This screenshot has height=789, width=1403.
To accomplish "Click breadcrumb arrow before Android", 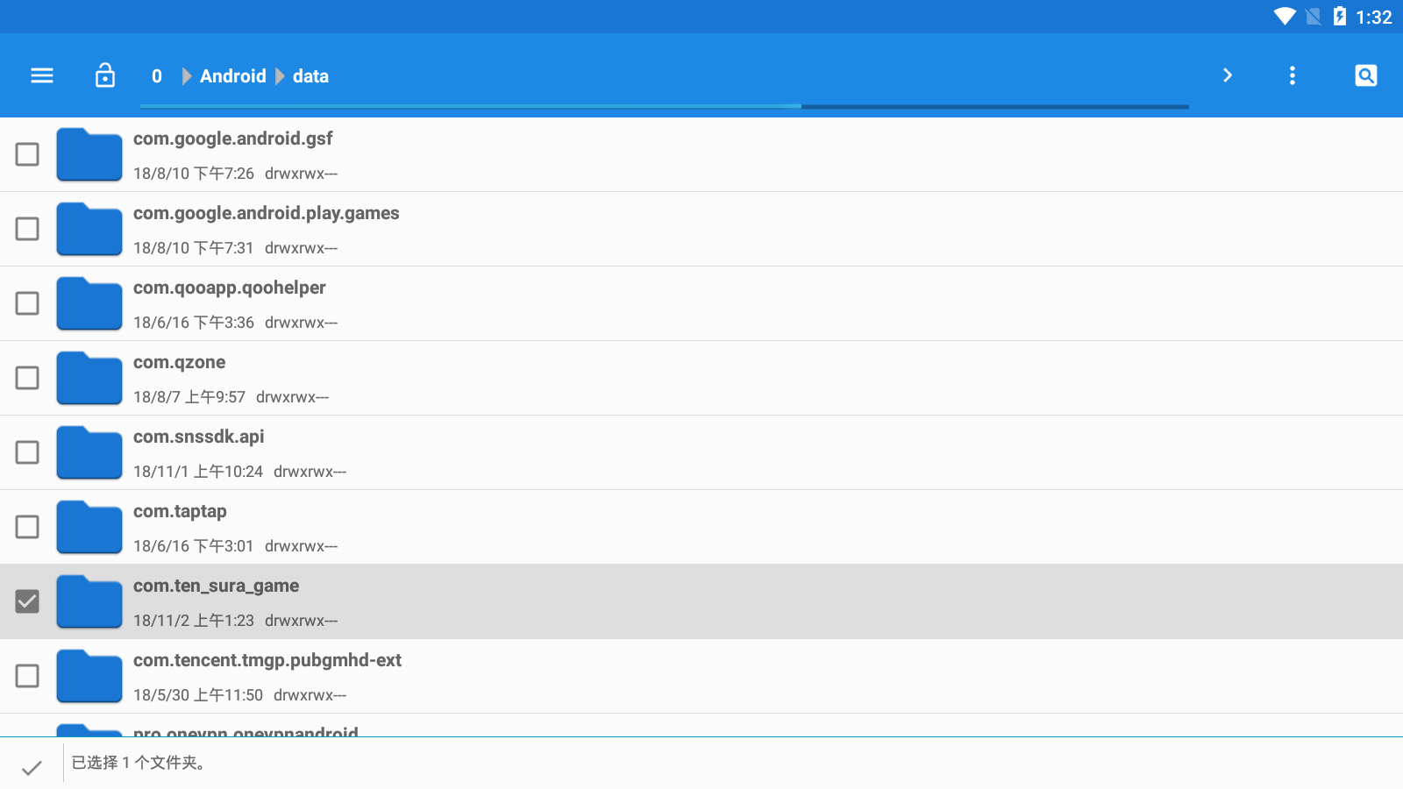I will tap(187, 76).
